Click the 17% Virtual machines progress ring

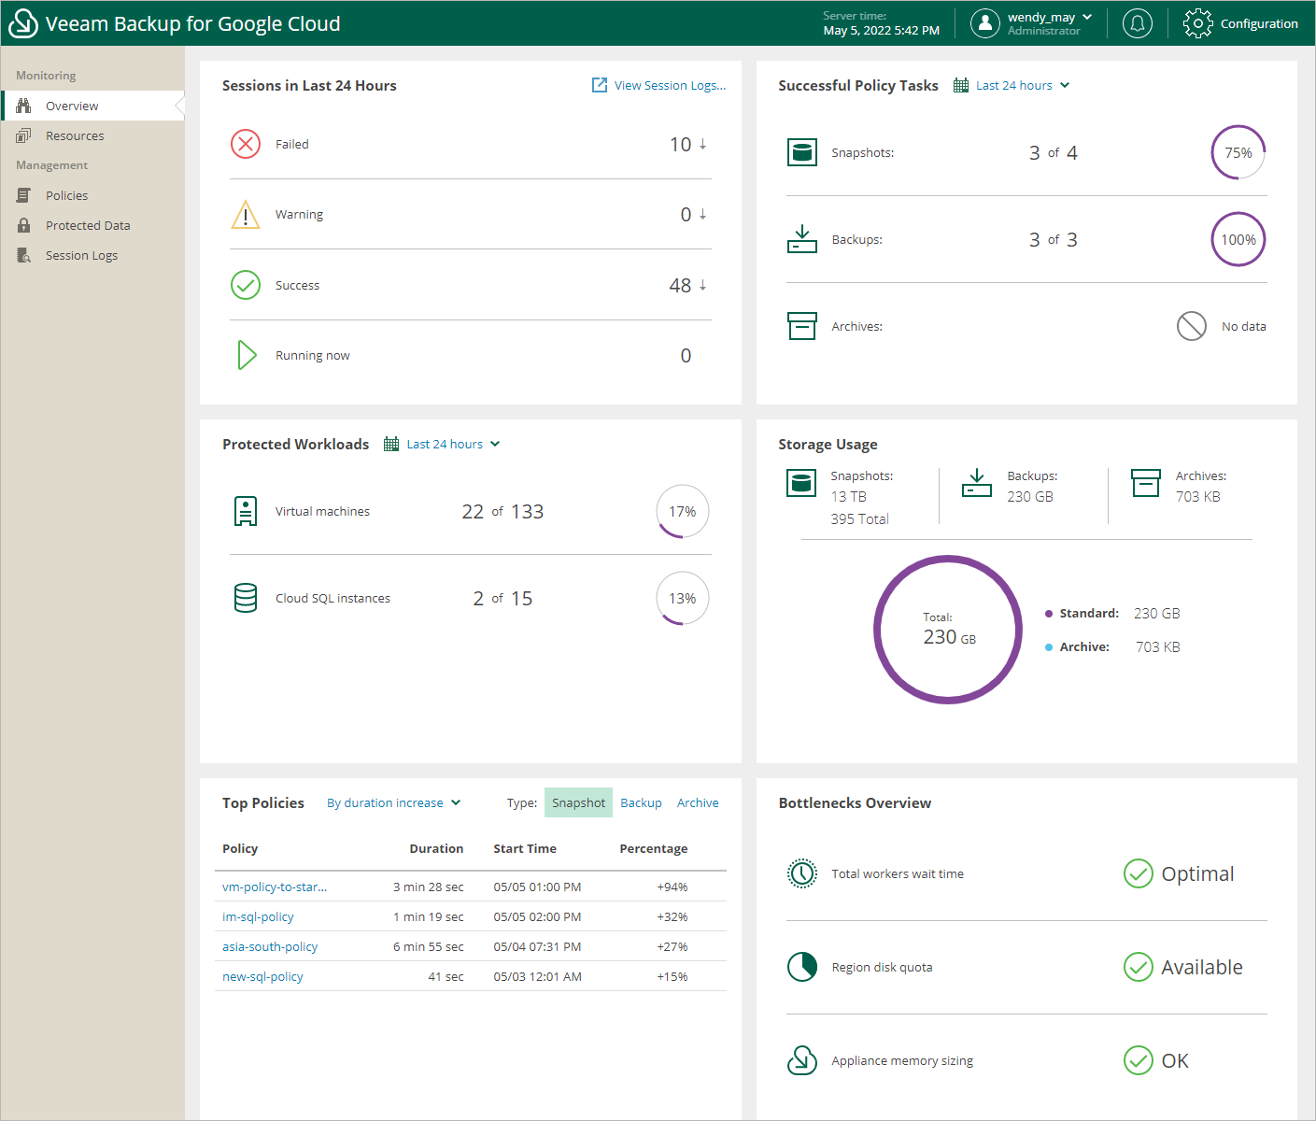point(683,511)
